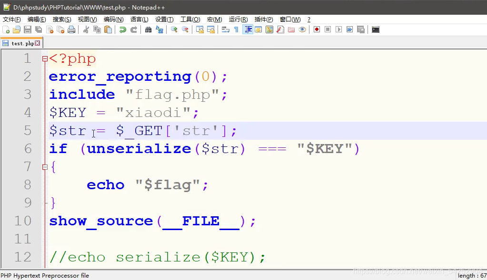Run the macro multiple times

click(x=350, y=29)
